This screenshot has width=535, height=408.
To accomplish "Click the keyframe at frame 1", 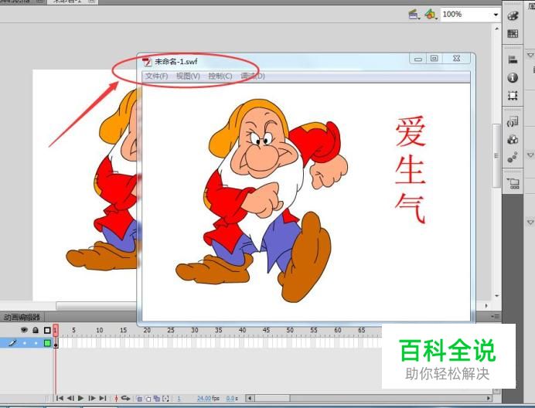I will coord(56,343).
